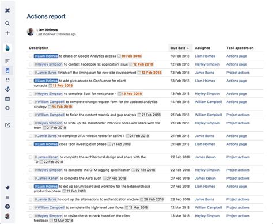
Task: Select the 14 Feb 2018 due date cell
Action: (x=180, y=102)
